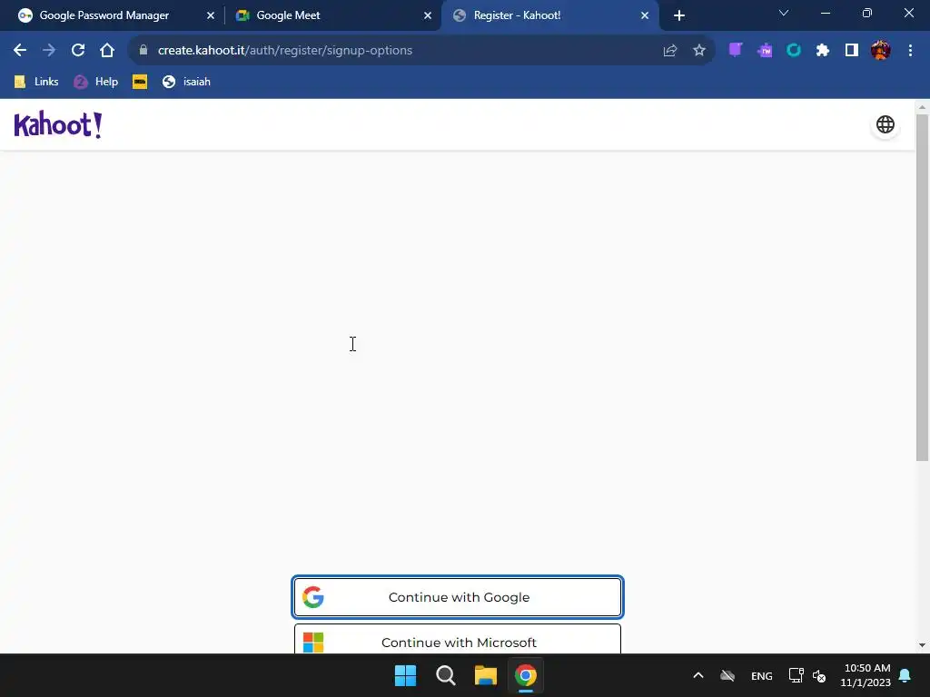Open the Windows Start menu
Image resolution: width=930 pixels, height=697 pixels.
pyautogui.click(x=406, y=675)
